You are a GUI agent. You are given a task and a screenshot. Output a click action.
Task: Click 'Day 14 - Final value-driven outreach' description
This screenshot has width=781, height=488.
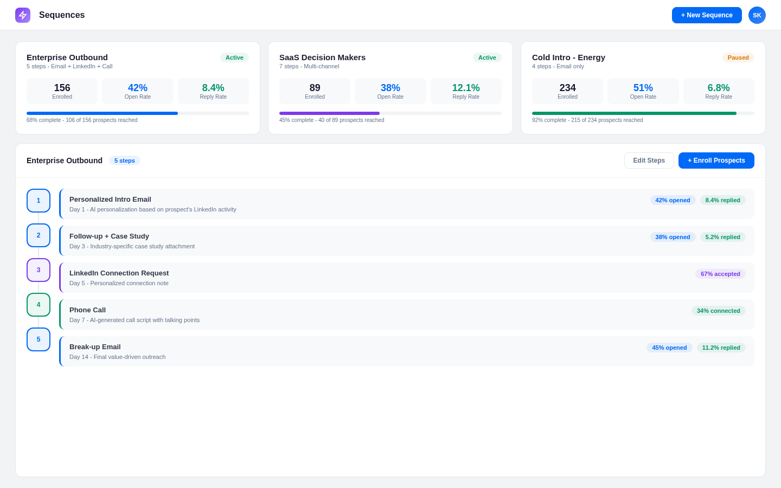coord(118,357)
